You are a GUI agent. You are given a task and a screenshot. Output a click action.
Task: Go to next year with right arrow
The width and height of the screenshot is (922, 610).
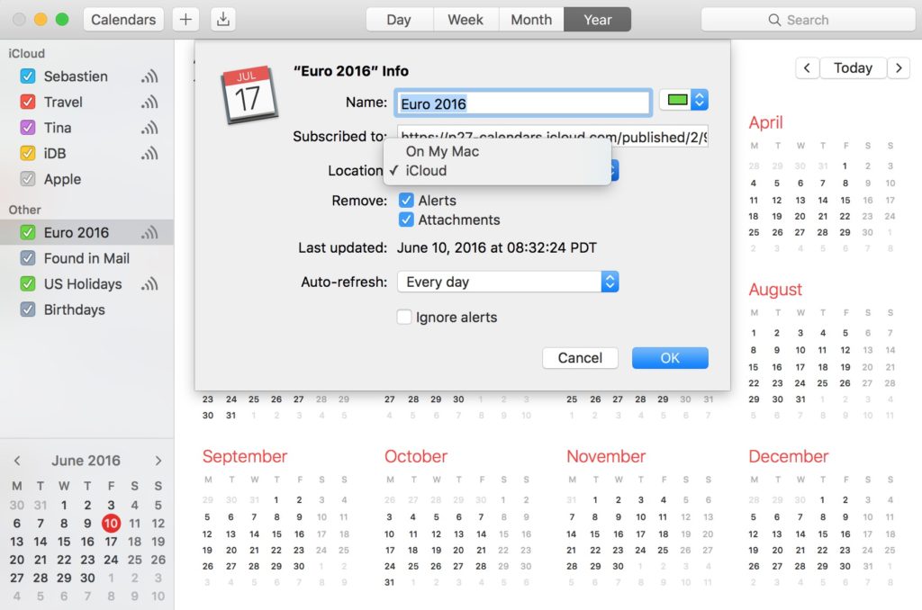click(x=899, y=68)
